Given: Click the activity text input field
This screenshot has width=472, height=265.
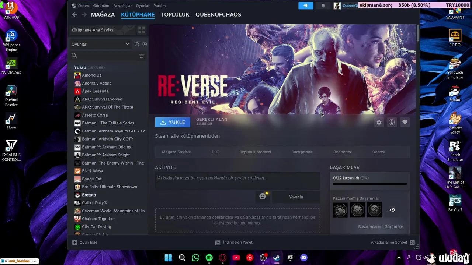Looking at the screenshot, I should 237,181.
